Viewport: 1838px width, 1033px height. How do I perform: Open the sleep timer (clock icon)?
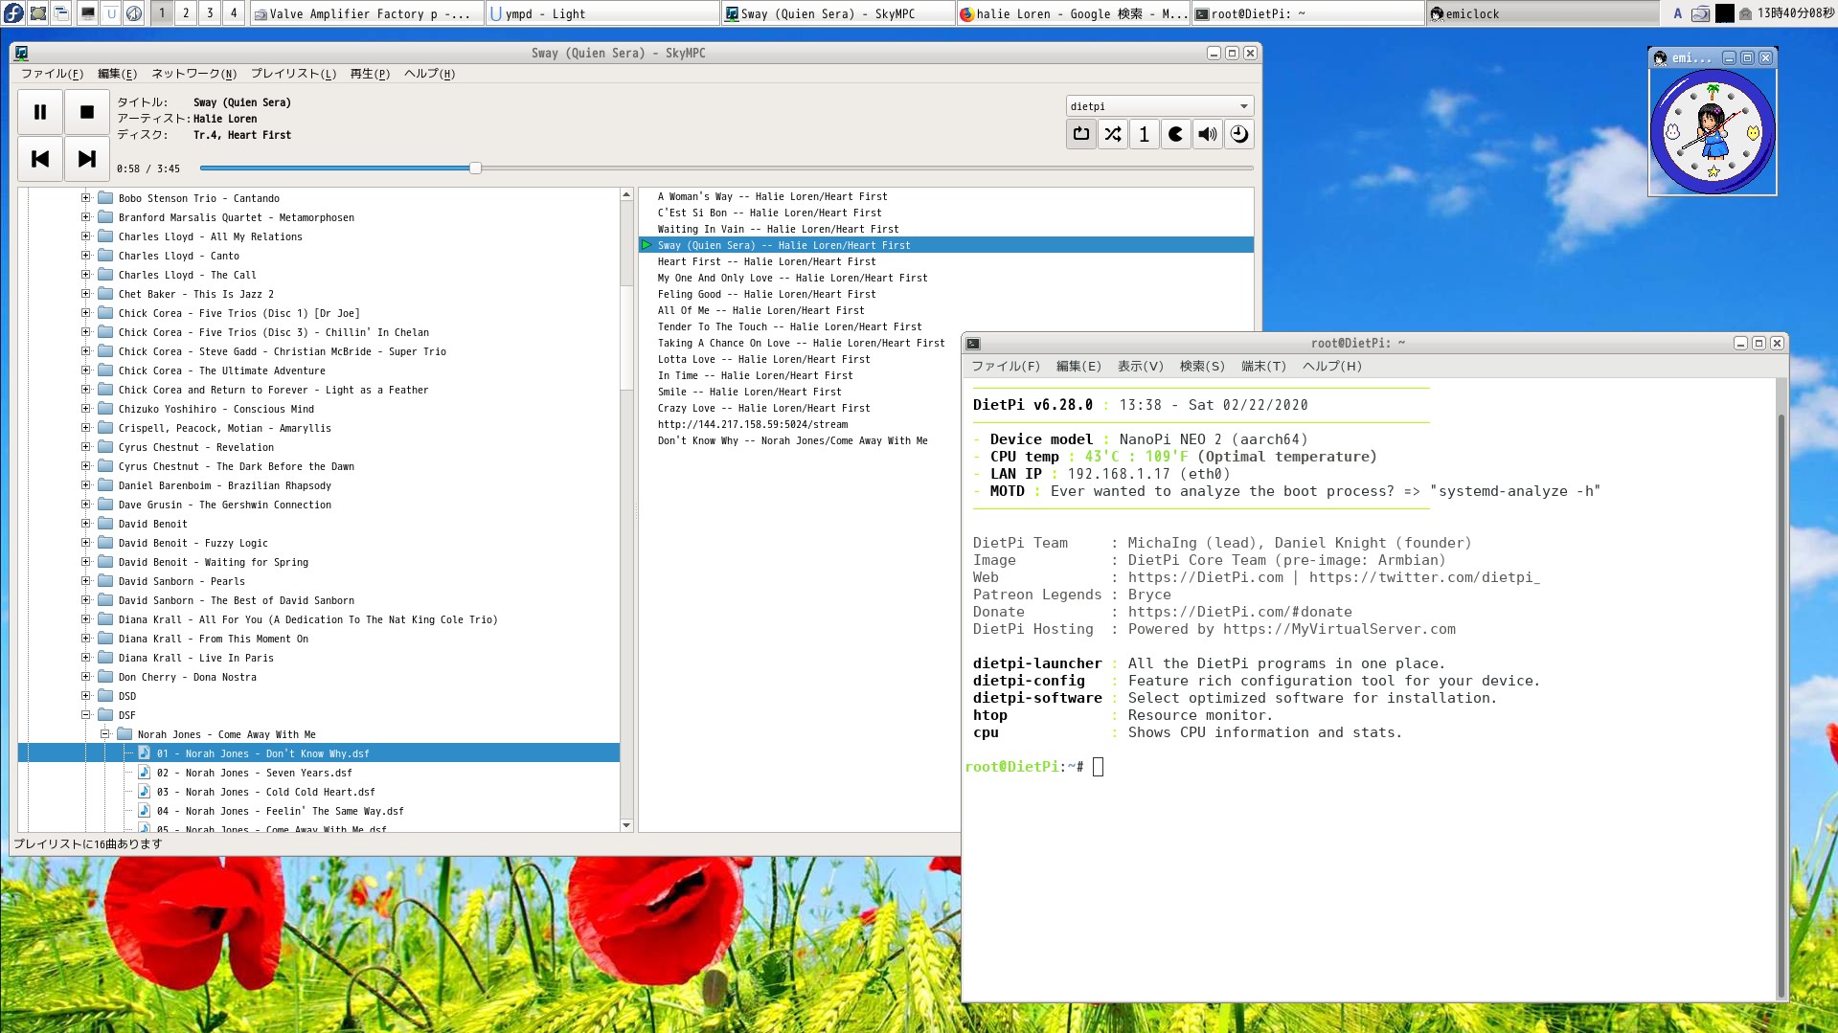[1237, 134]
